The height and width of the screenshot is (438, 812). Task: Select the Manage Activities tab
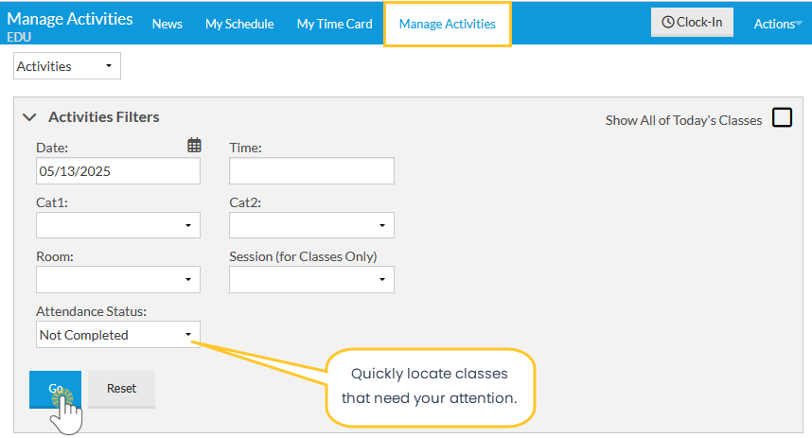pos(447,24)
